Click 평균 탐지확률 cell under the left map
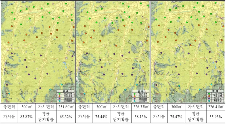The image size is (226, 125). pyautogui.click(x=46, y=117)
